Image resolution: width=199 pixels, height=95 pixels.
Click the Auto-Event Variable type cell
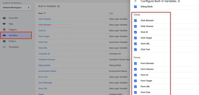(x=118, y=42)
